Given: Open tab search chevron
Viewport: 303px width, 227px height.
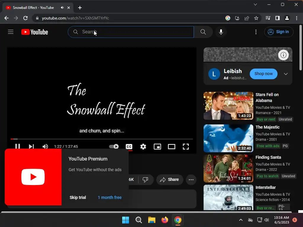Looking at the screenshot, I should 255,4.
